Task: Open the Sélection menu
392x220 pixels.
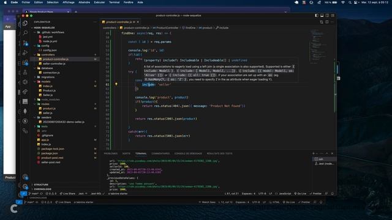Action: coord(53,2)
